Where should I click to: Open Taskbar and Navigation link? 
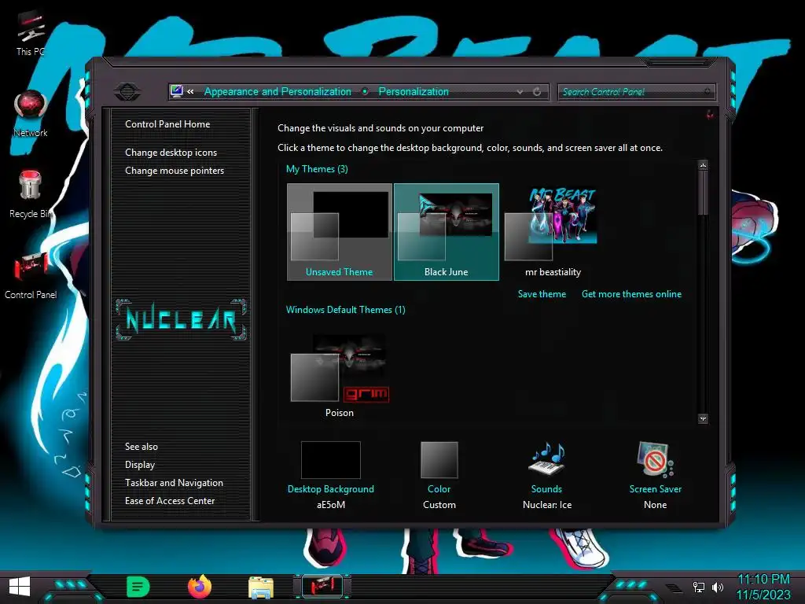[174, 483]
